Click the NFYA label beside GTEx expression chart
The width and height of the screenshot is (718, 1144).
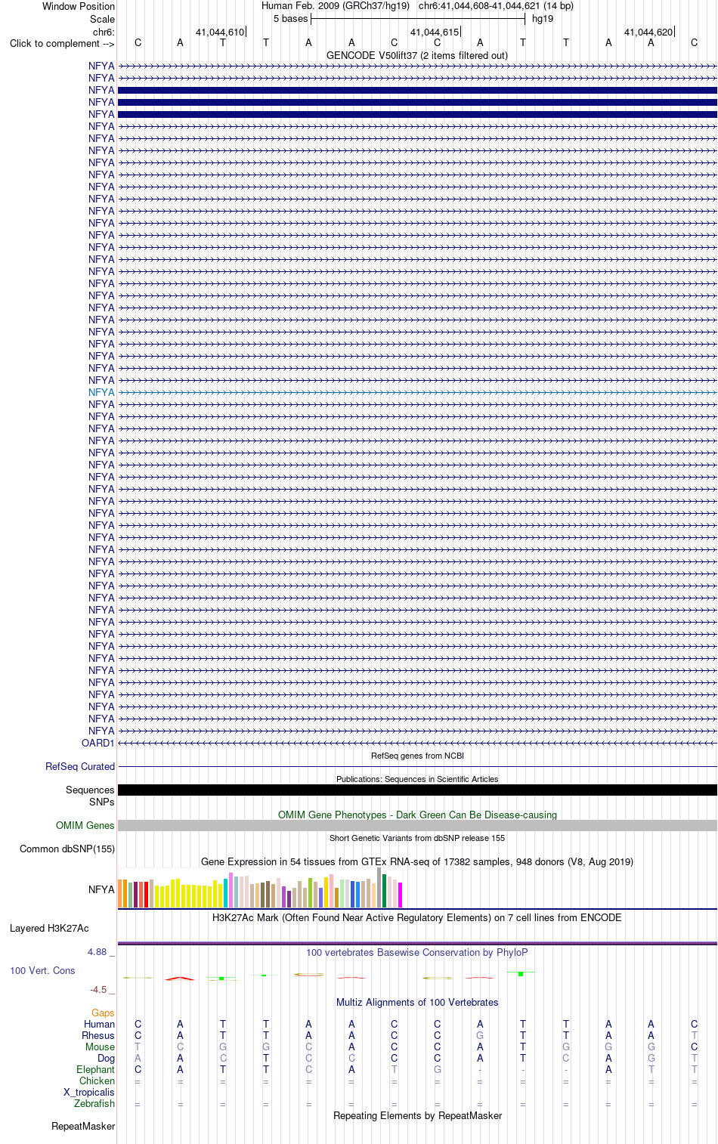coord(101,889)
